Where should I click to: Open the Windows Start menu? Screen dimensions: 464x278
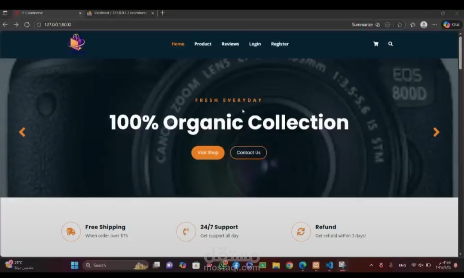75,265
